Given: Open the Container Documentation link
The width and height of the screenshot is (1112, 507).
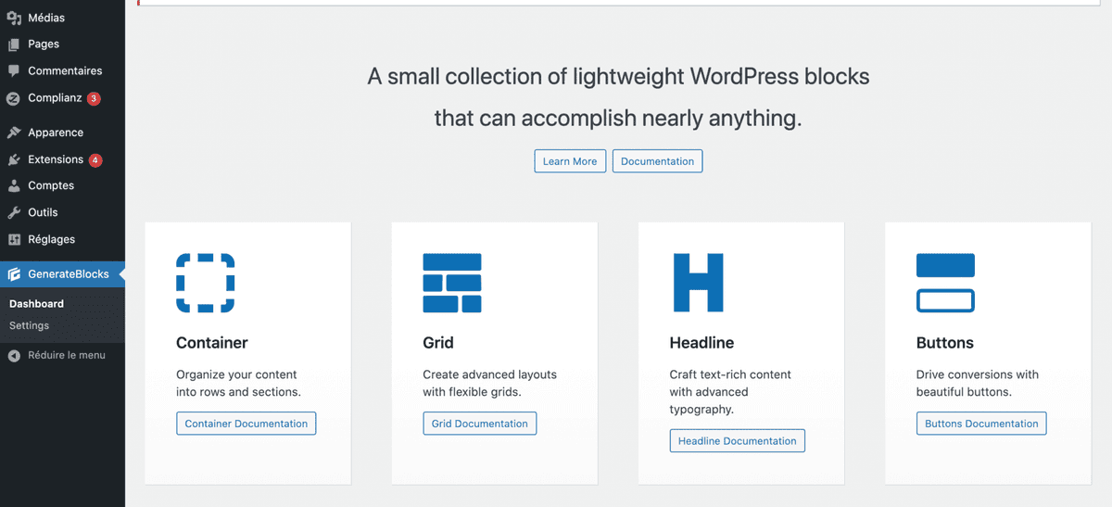Looking at the screenshot, I should pyautogui.click(x=246, y=424).
